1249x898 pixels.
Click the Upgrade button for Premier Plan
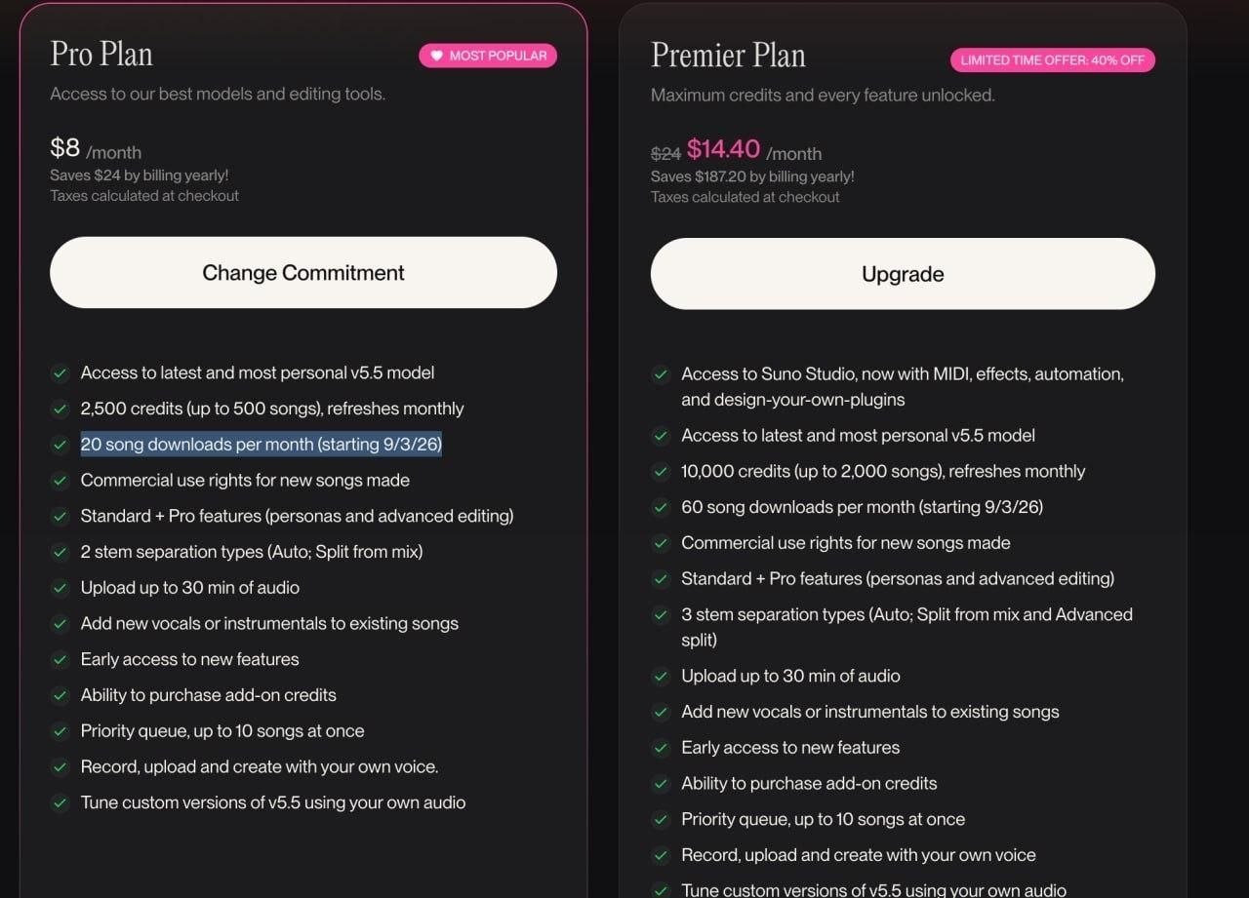pos(903,274)
